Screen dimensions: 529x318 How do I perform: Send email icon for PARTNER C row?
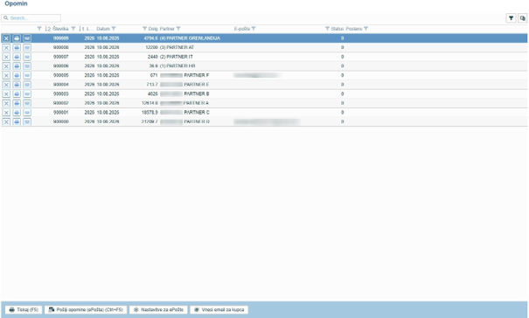pos(27,113)
